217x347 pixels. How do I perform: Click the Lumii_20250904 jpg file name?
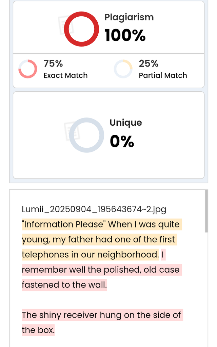[94, 209]
